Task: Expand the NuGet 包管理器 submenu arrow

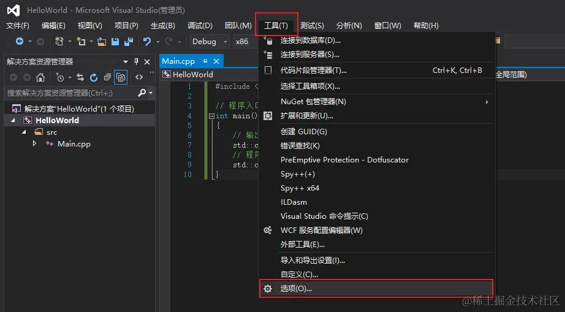Action: (x=487, y=102)
